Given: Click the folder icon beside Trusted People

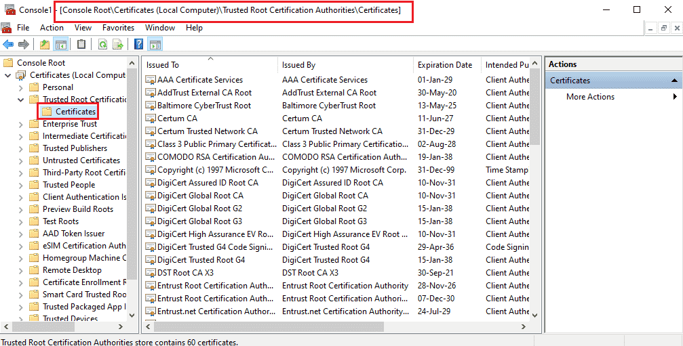Looking at the screenshot, I should click(34, 185).
